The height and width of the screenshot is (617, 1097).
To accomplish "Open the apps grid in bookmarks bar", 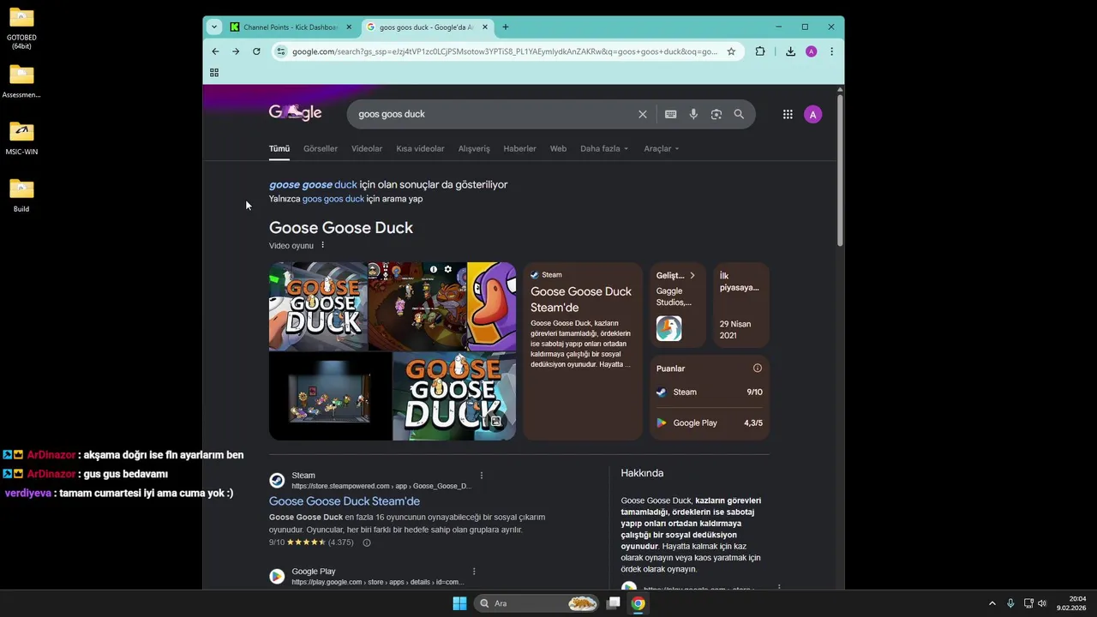I will click(214, 73).
